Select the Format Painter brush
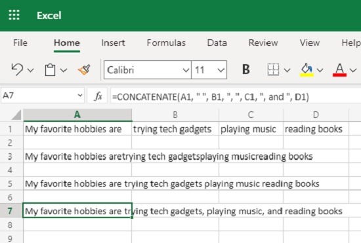Viewport: 361px width, 243px height. click(84, 69)
